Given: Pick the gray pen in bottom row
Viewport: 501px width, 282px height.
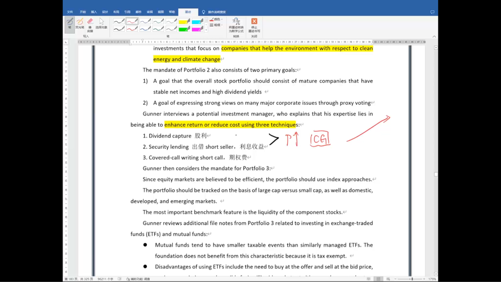Looking at the screenshot, I should pyautogui.click(x=171, y=29).
